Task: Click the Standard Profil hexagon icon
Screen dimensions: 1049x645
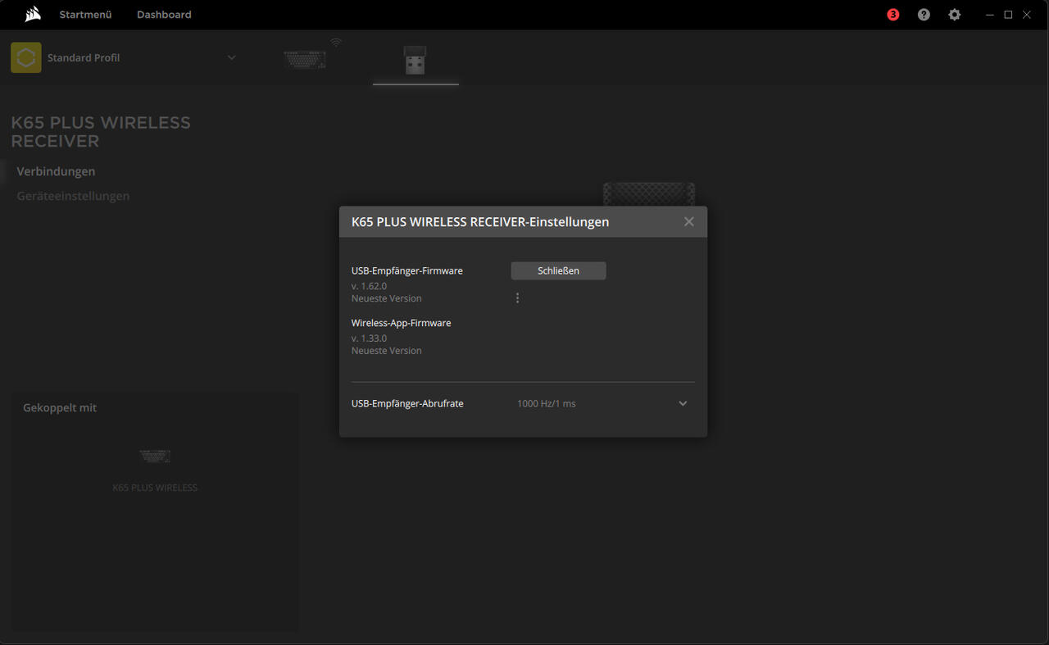Action: point(26,58)
